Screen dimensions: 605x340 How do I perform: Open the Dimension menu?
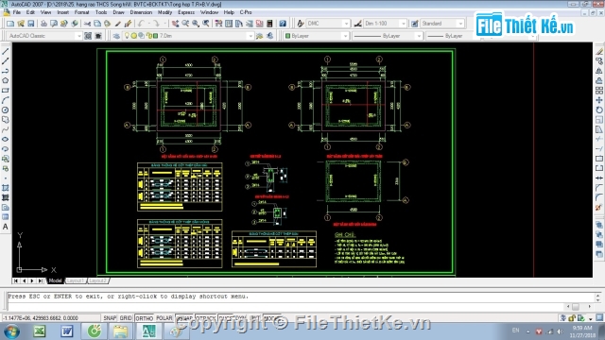[x=141, y=12]
